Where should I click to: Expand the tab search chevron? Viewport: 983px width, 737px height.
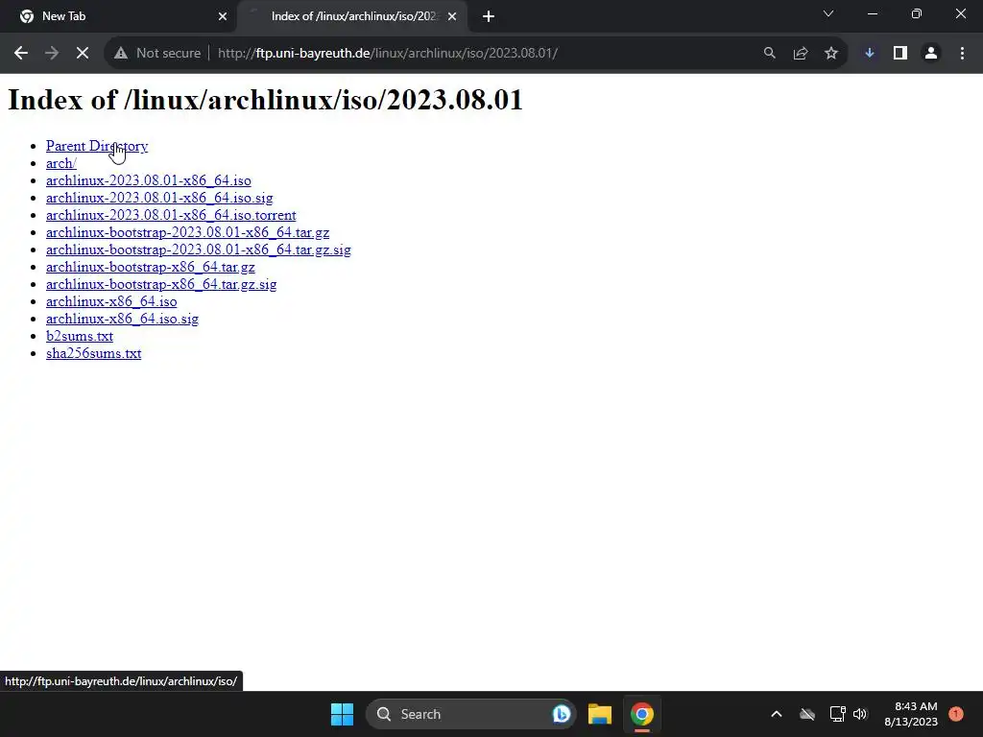coord(828,13)
